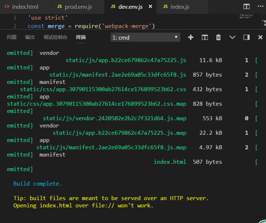
Task: Move the panel to the side
Action: click(246, 37)
